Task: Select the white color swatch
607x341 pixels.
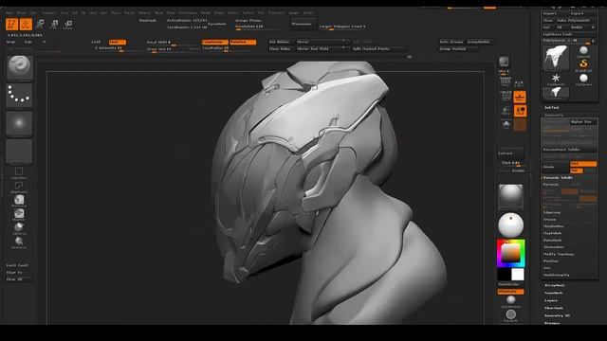Action: click(518, 275)
